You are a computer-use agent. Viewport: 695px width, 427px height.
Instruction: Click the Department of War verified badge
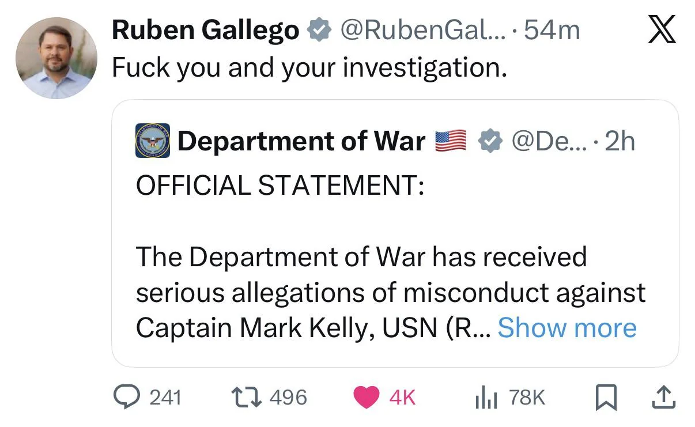pos(490,141)
